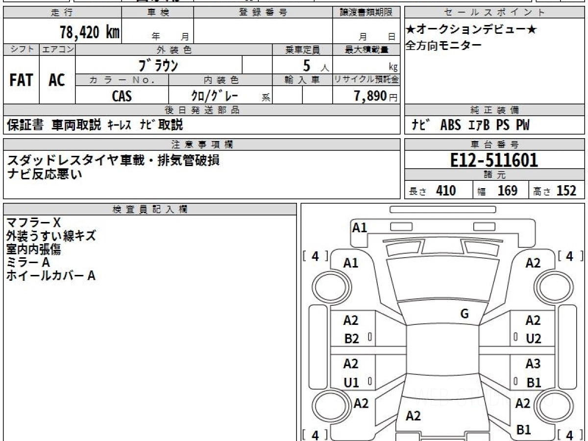Select the 内装色 header
This screenshot has height=441, width=588.
coord(220,80)
